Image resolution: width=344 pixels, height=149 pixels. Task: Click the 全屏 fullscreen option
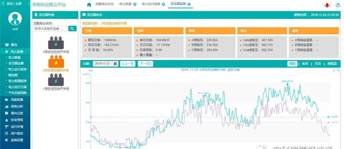tap(18, 4)
